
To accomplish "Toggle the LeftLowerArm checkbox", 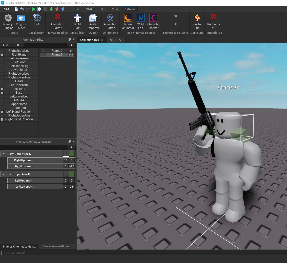I will pyautogui.click(x=2, y=58).
